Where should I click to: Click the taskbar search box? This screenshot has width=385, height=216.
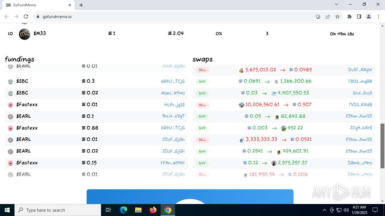[58, 210]
